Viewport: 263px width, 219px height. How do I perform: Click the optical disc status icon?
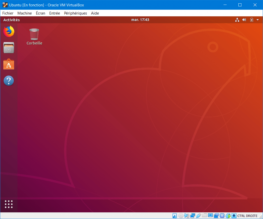181,216
